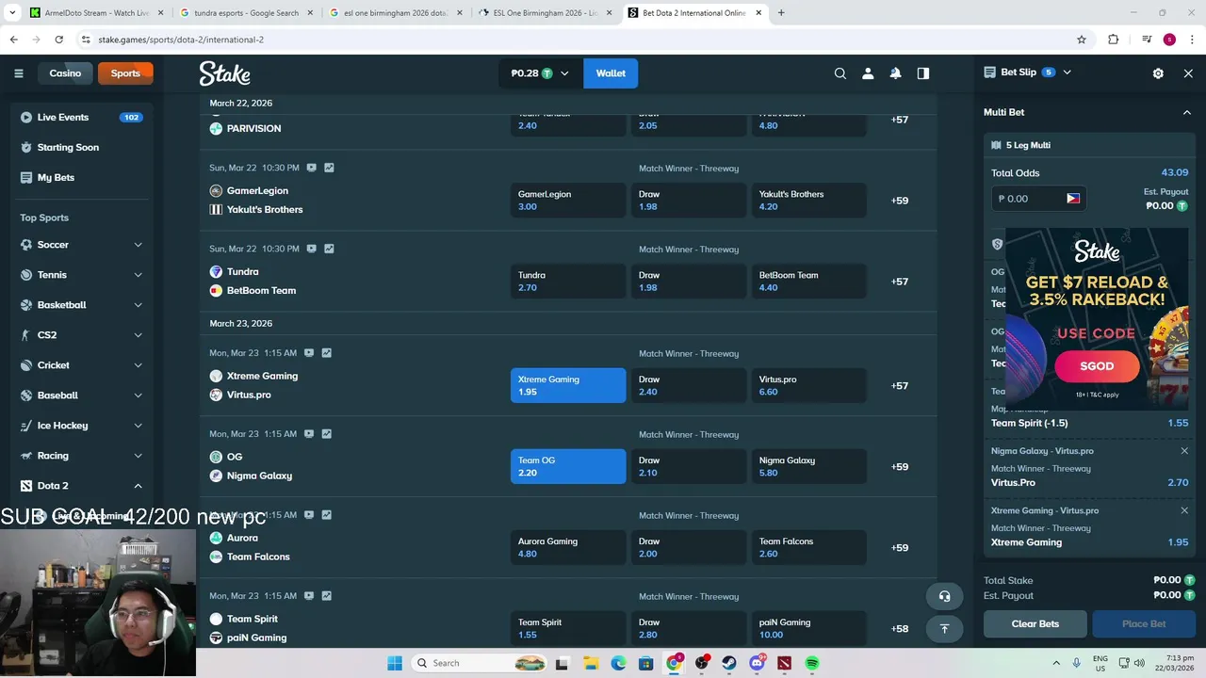Collapse Dota 2 in sidebar
The height and width of the screenshot is (678, 1206).
click(138, 486)
